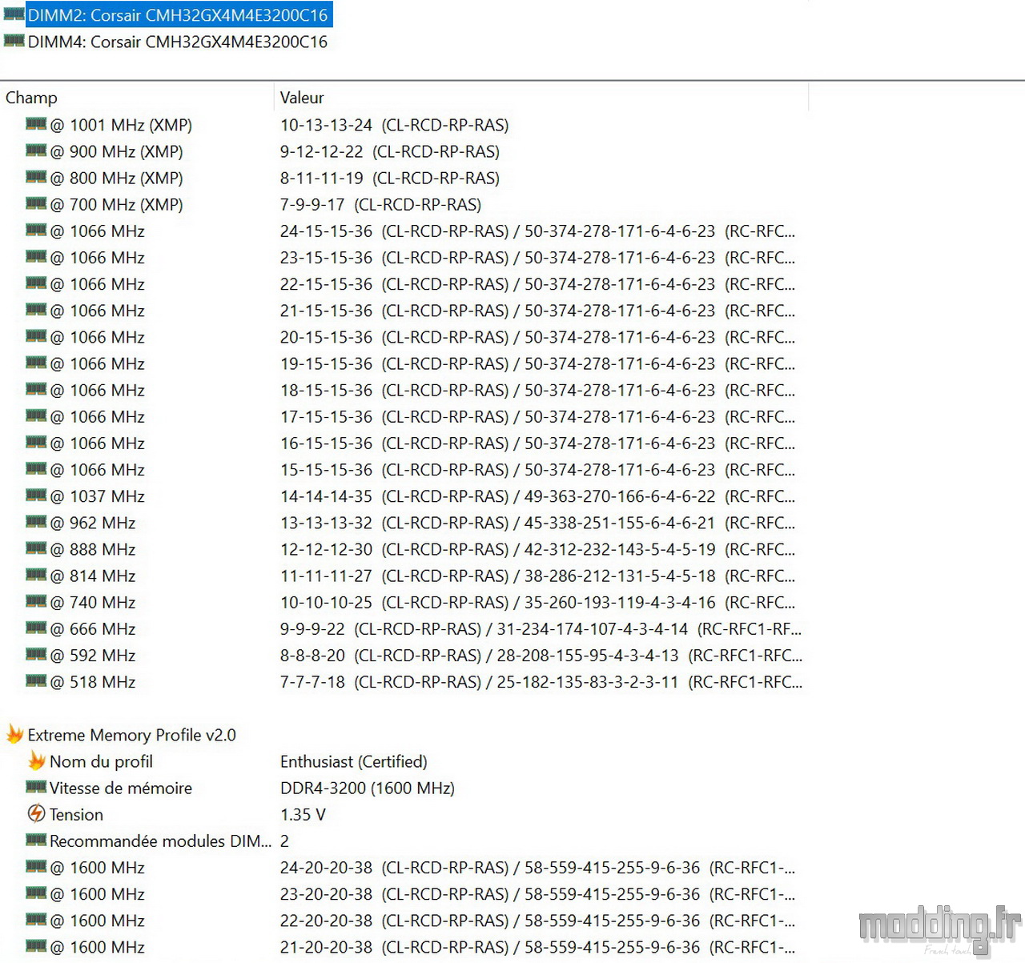Select the Tension label
Viewport: 1025px width, 963px height.
76,814
